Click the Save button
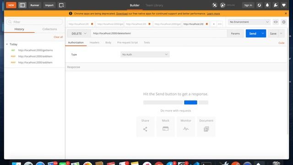 tap(273, 33)
